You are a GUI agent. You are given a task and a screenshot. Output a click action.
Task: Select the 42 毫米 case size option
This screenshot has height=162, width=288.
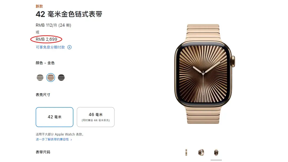(x=55, y=117)
